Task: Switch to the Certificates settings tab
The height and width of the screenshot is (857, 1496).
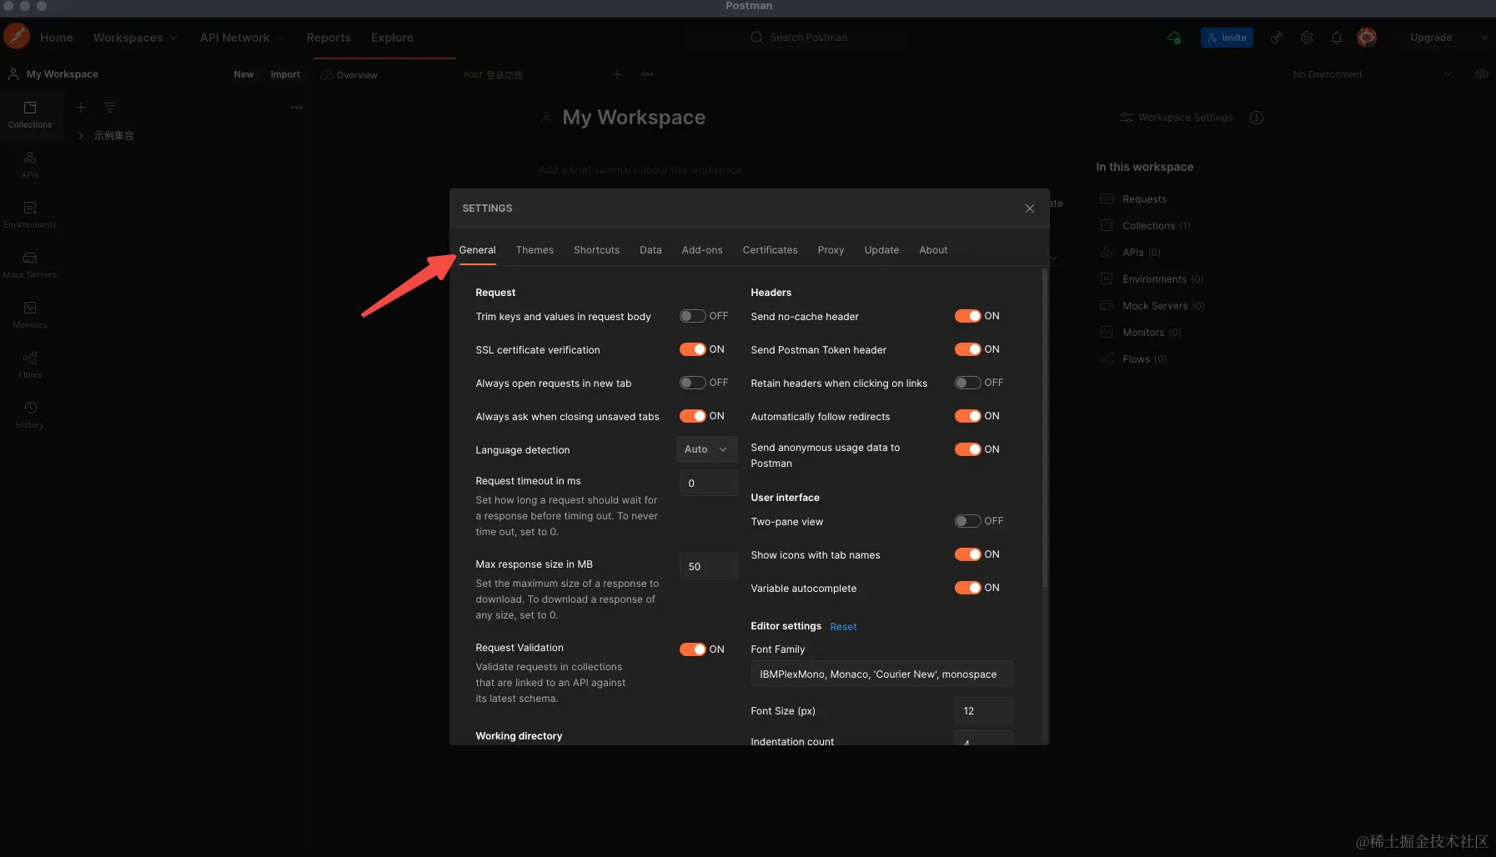Action: (x=770, y=250)
